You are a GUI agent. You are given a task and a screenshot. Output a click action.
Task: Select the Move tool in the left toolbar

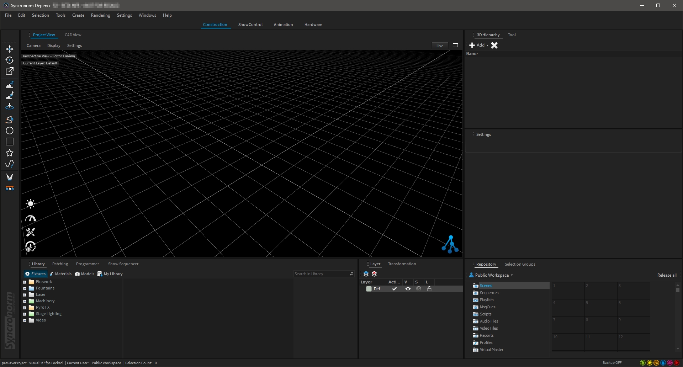click(10, 49)
